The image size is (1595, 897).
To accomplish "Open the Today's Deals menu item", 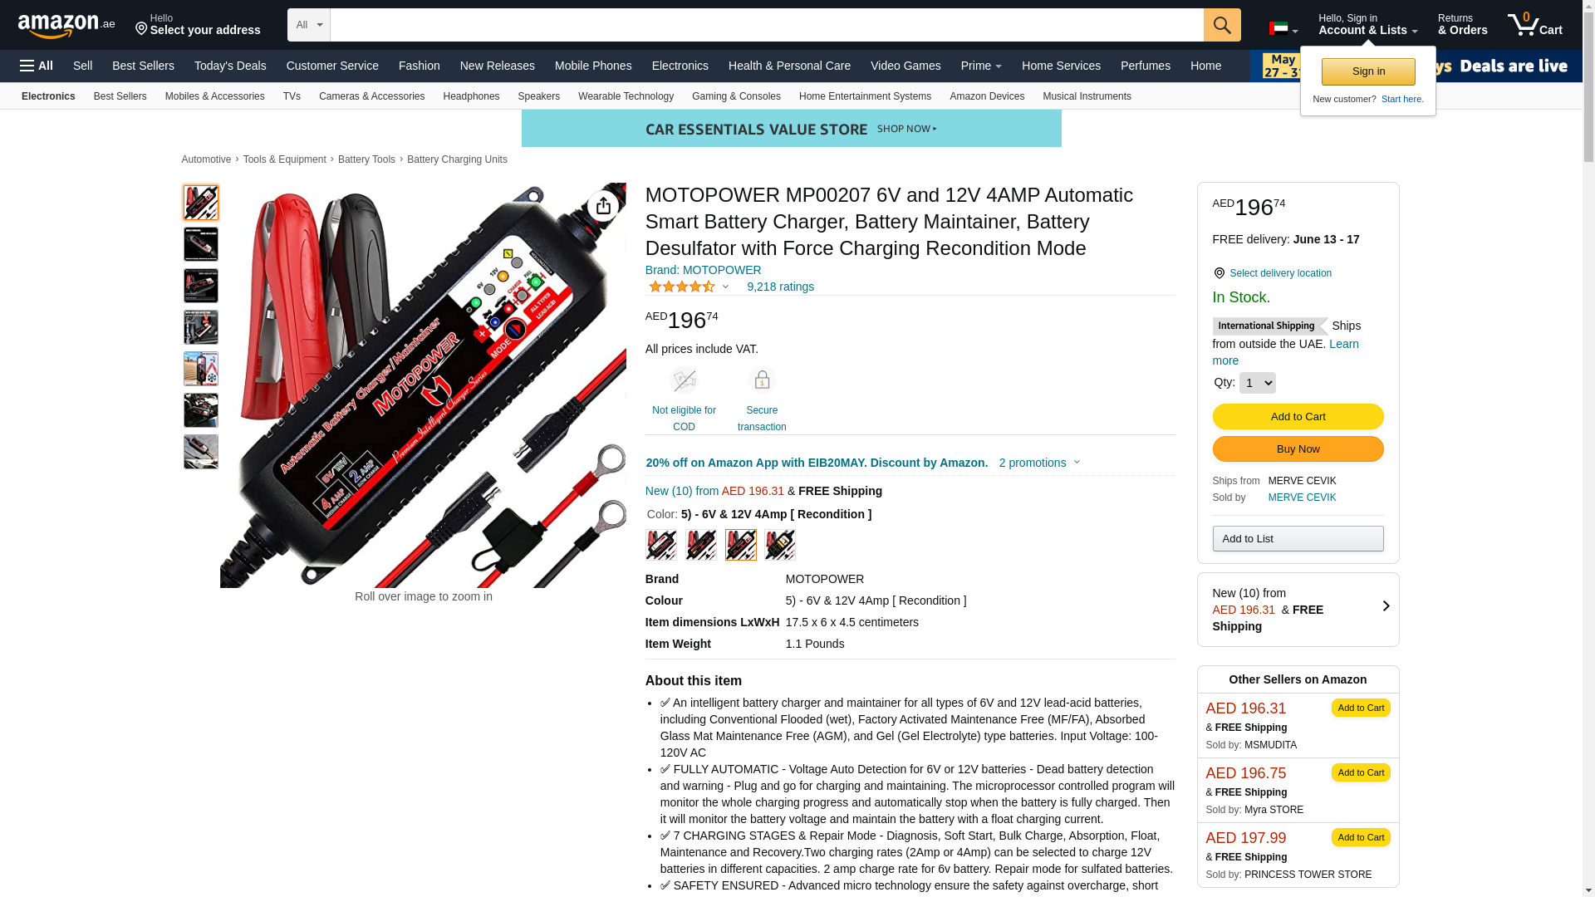I will [x=230, y=66].
